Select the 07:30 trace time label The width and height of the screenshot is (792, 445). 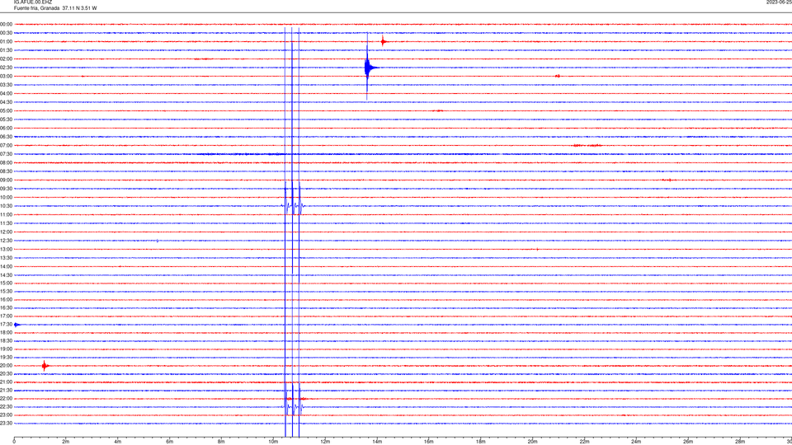(6, 154)
